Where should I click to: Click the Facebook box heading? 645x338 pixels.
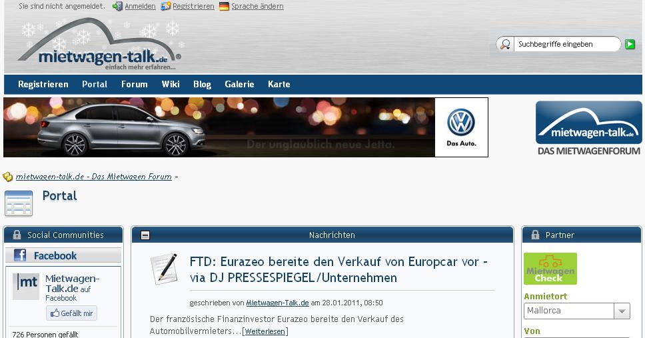click(x=55, y=255)
